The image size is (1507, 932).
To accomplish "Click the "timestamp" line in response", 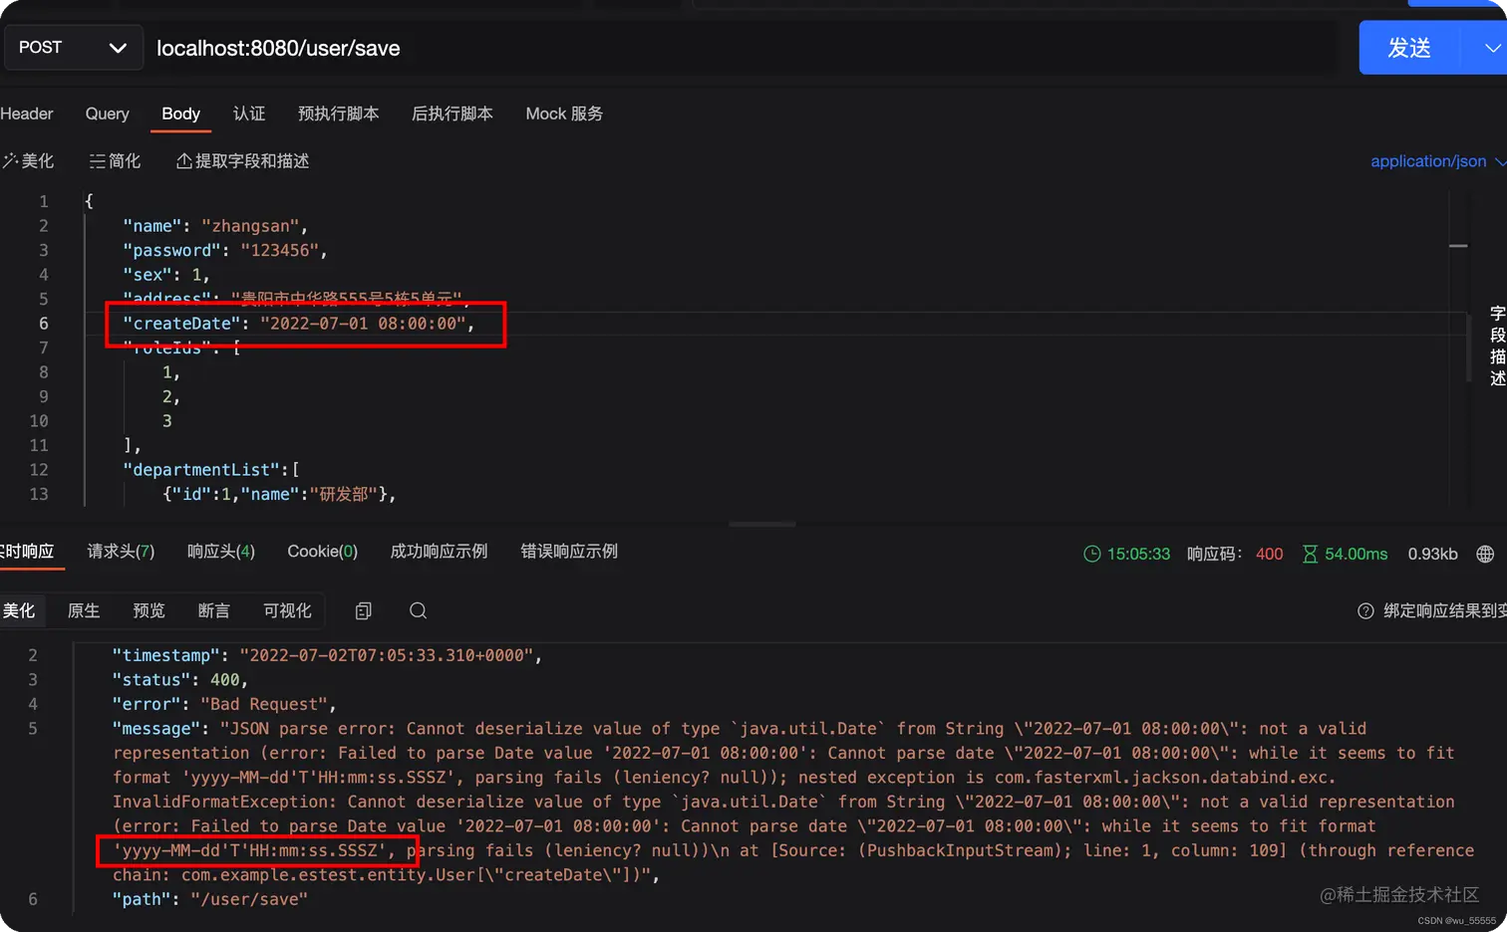I will tap(327, 655).
